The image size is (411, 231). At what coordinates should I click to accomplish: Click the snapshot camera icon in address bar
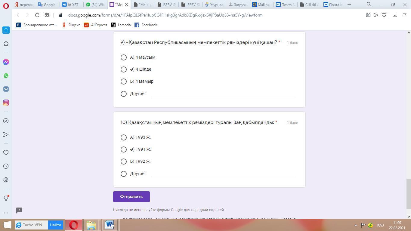[368, 15]
